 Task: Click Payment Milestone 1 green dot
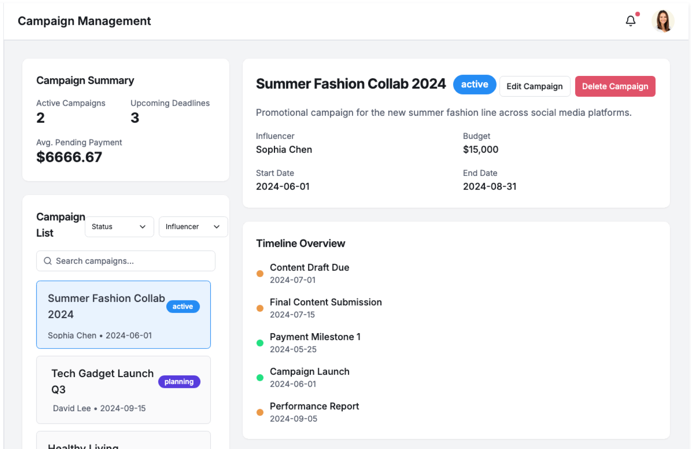(x=260, y=343)
